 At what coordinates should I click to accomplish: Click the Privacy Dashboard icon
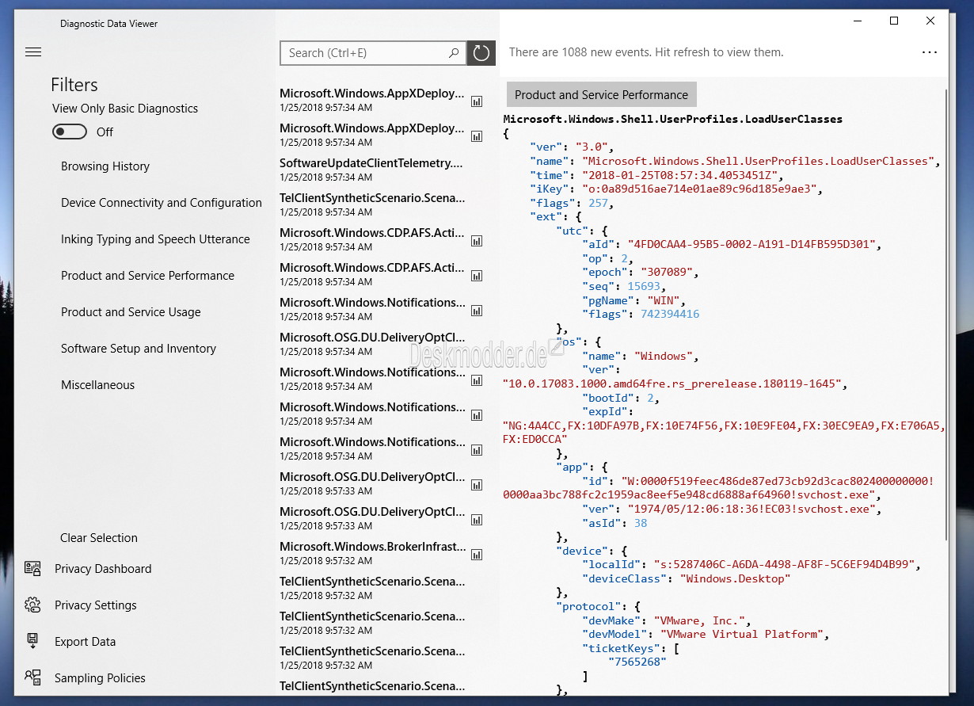(x=32, y=568)
